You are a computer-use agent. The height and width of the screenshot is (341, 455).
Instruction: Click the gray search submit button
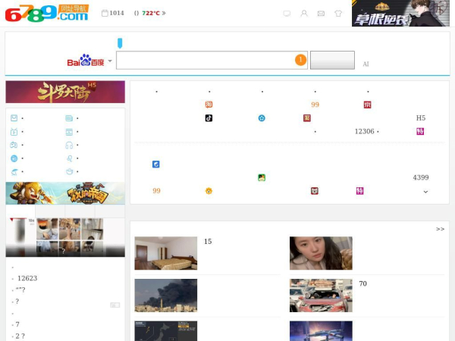click(x=332, y=61)
